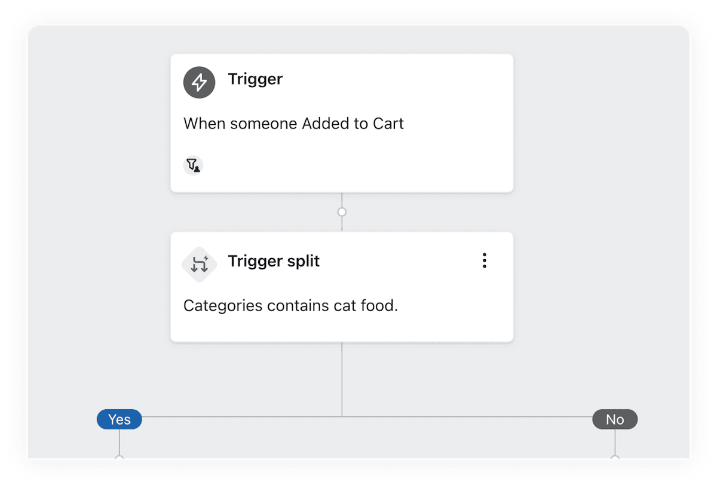Click the "Trigger split" card heading
This screenshot has width=717, height=488.
[274, 261]
